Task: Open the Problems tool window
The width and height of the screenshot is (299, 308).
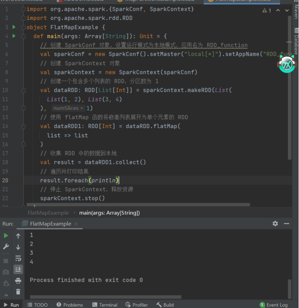Action: [70, 305]
